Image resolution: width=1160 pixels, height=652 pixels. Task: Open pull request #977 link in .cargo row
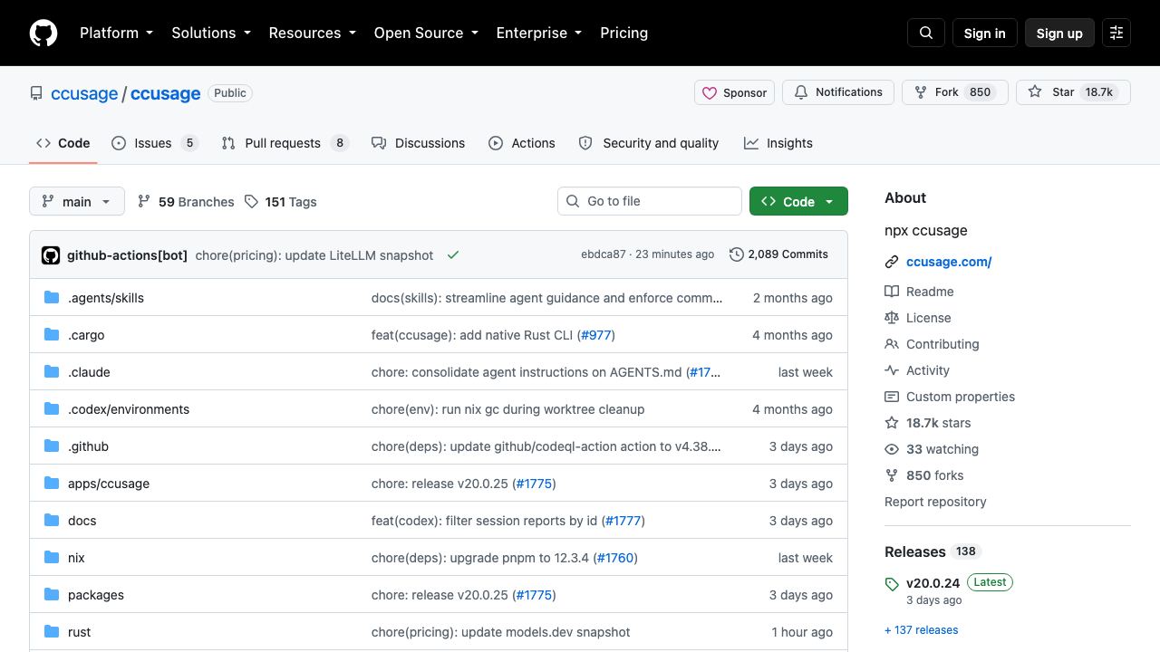point(596,335)
